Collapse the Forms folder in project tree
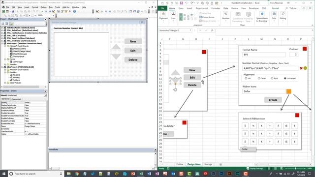Image resolution: width=315 pixels, height=177 pixels. pos(5,59)
